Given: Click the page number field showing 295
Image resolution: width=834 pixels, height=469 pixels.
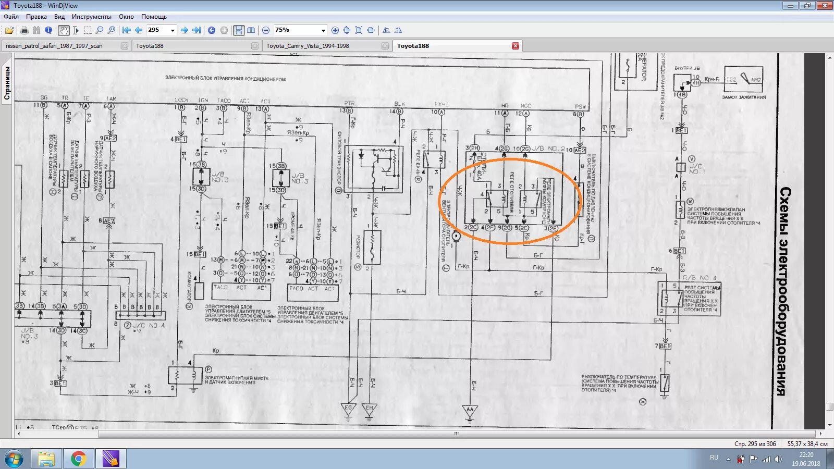Looking at the screenshot, I should pyautogui.click(x=157, y=30).
